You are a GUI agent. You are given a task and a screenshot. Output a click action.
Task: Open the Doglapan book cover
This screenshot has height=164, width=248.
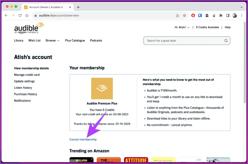tap(82, 160)
